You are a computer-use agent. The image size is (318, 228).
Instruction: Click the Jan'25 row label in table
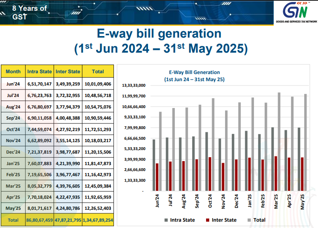pyautogui.click(x=13, y=163)
